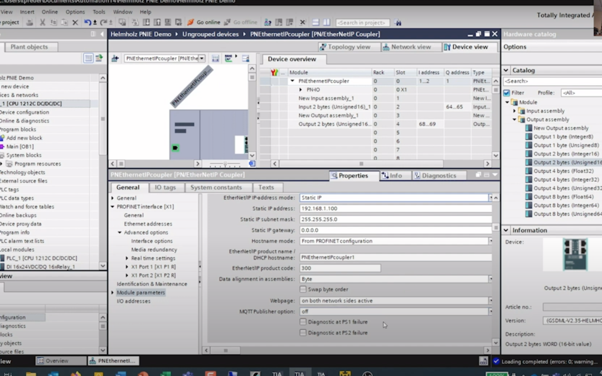Click the green Ethernet port on the device
This screenshot has width=602, height=376.
tap(175, 148)
